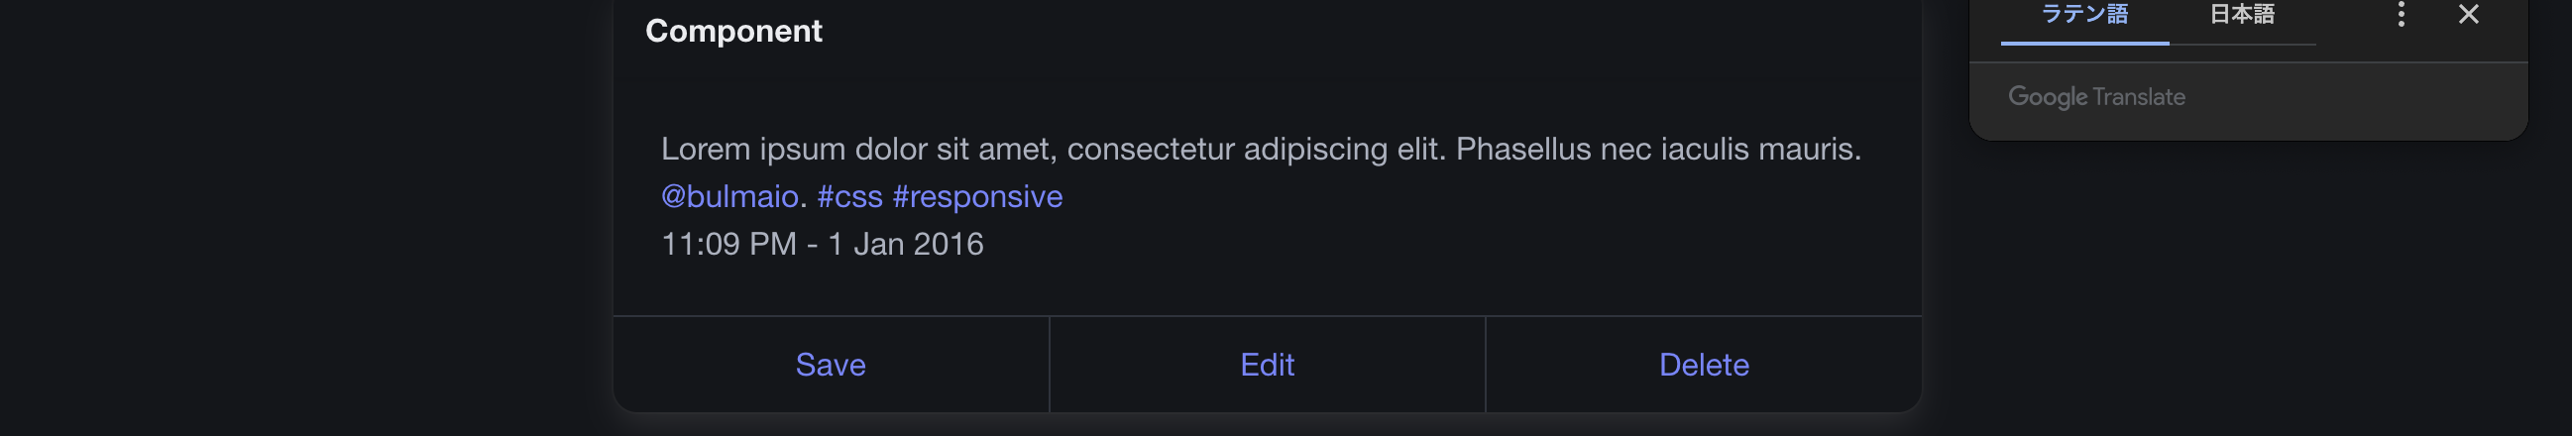Switch to the ラテン語 tab
The image size is (2572, 436).
(x=2084, y=18)
